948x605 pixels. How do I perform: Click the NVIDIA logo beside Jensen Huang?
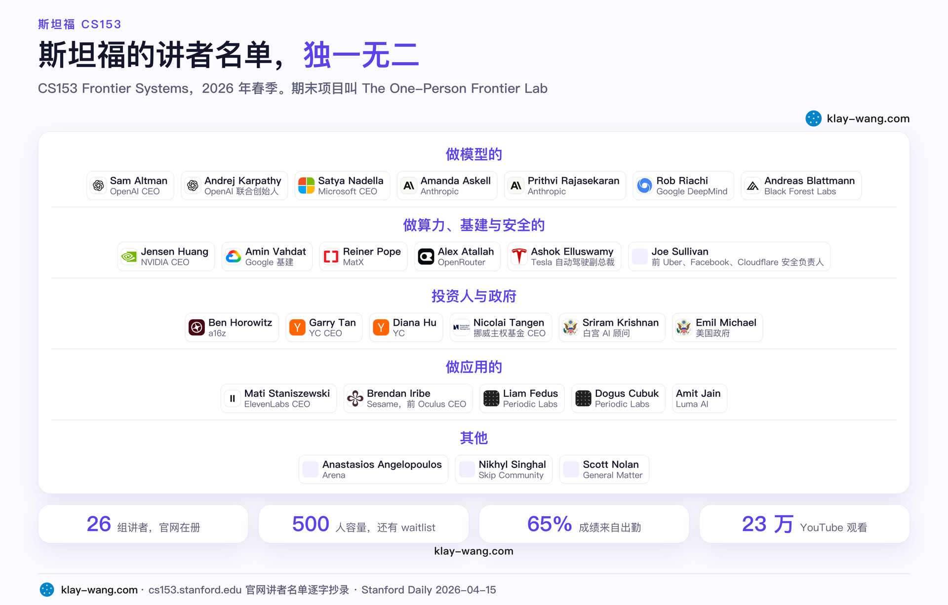click(129, 257)
